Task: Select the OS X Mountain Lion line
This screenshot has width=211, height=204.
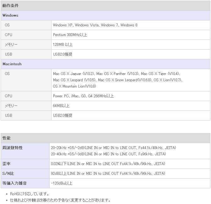Action: pos(74,86)
